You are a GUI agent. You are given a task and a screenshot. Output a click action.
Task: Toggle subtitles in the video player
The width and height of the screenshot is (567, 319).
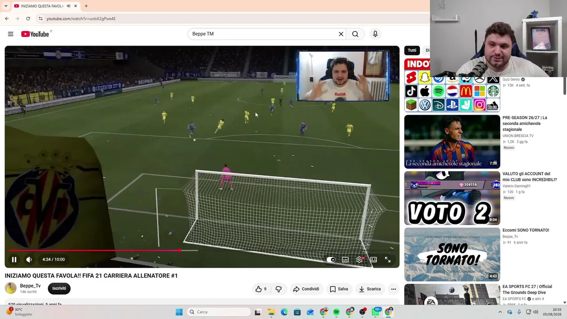345,260
